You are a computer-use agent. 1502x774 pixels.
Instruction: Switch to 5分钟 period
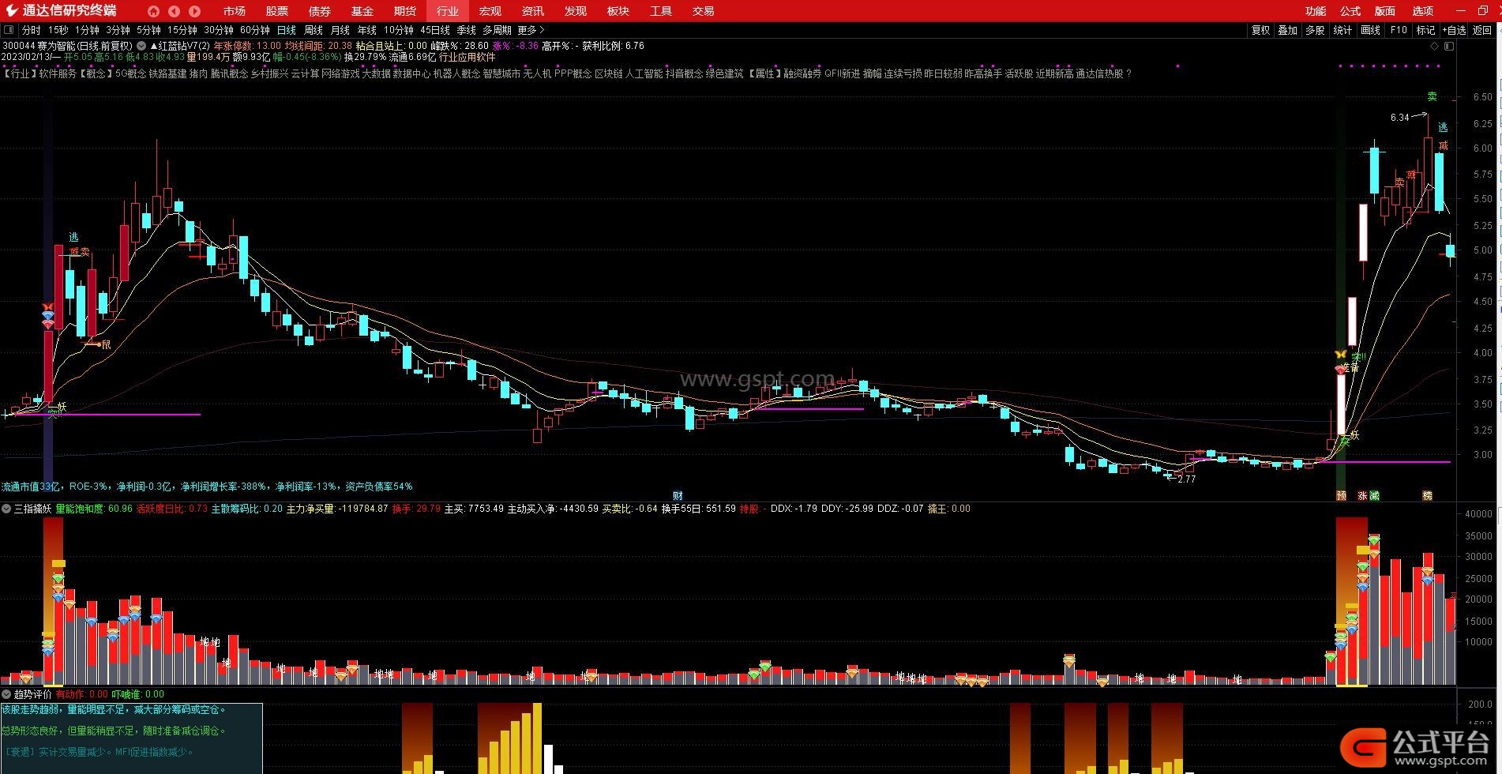point(148,30)
